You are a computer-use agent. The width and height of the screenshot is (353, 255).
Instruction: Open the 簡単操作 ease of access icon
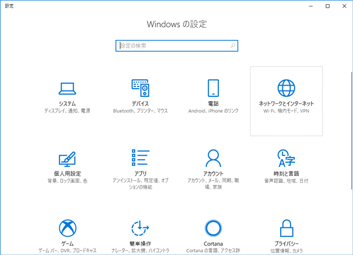[140, 228]
